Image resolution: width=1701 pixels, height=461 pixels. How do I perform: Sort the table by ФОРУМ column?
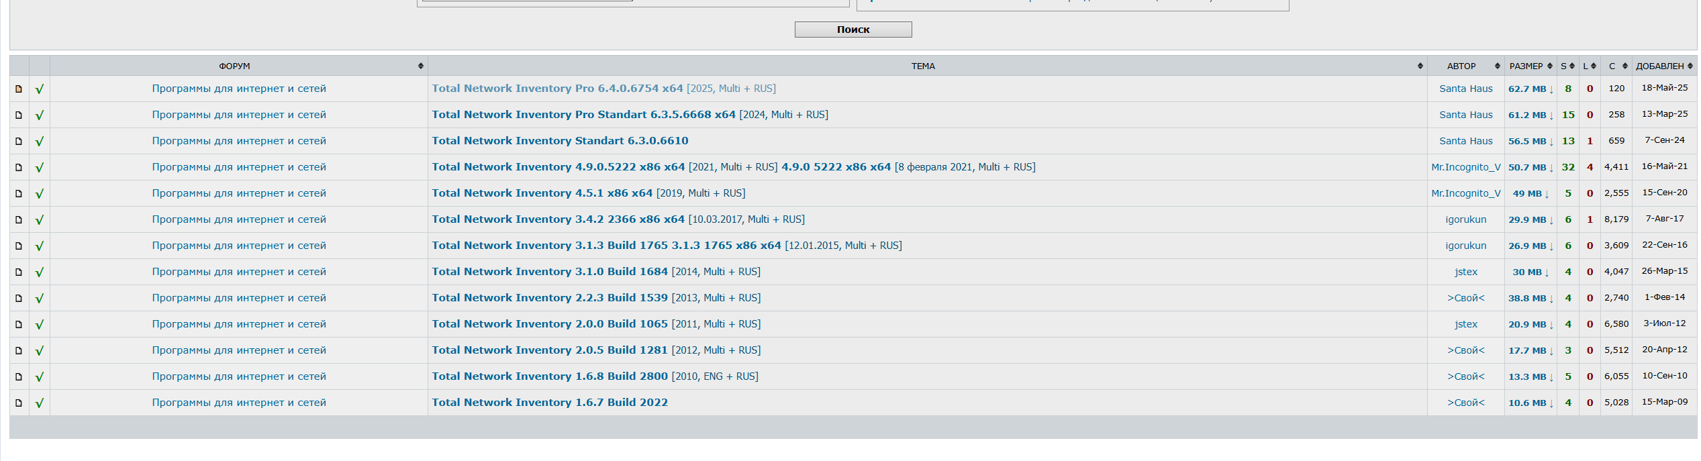[238, 66]
